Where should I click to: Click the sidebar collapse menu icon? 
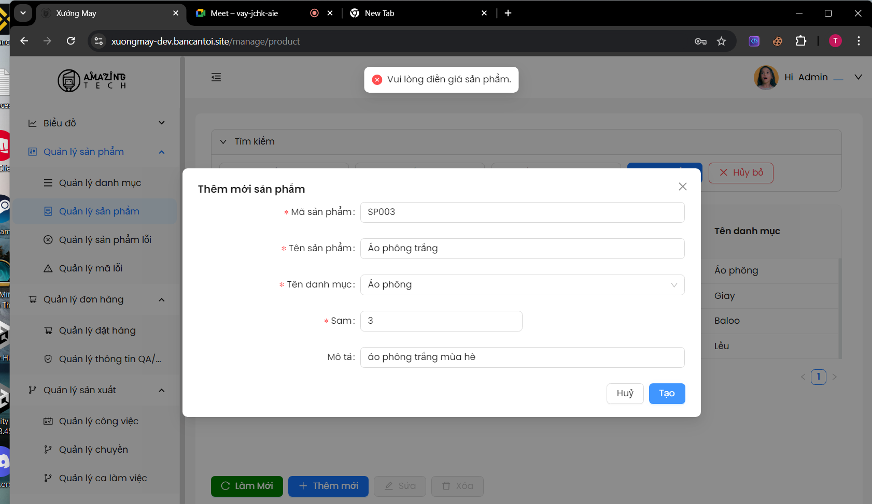(x=216, y=78)
